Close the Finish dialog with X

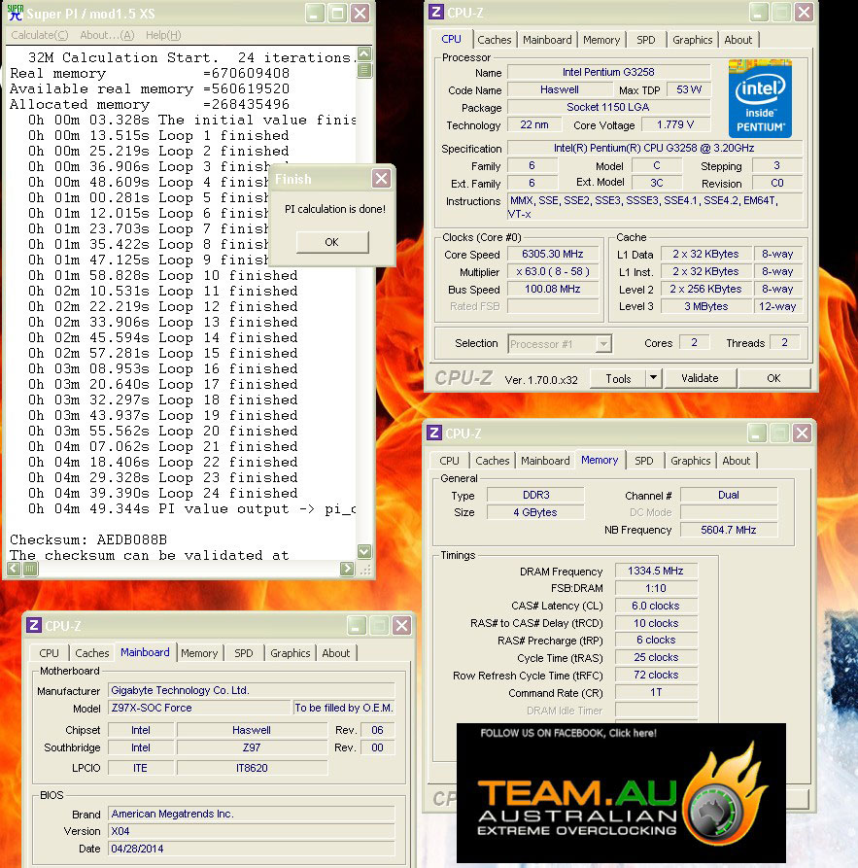(382, 178)
